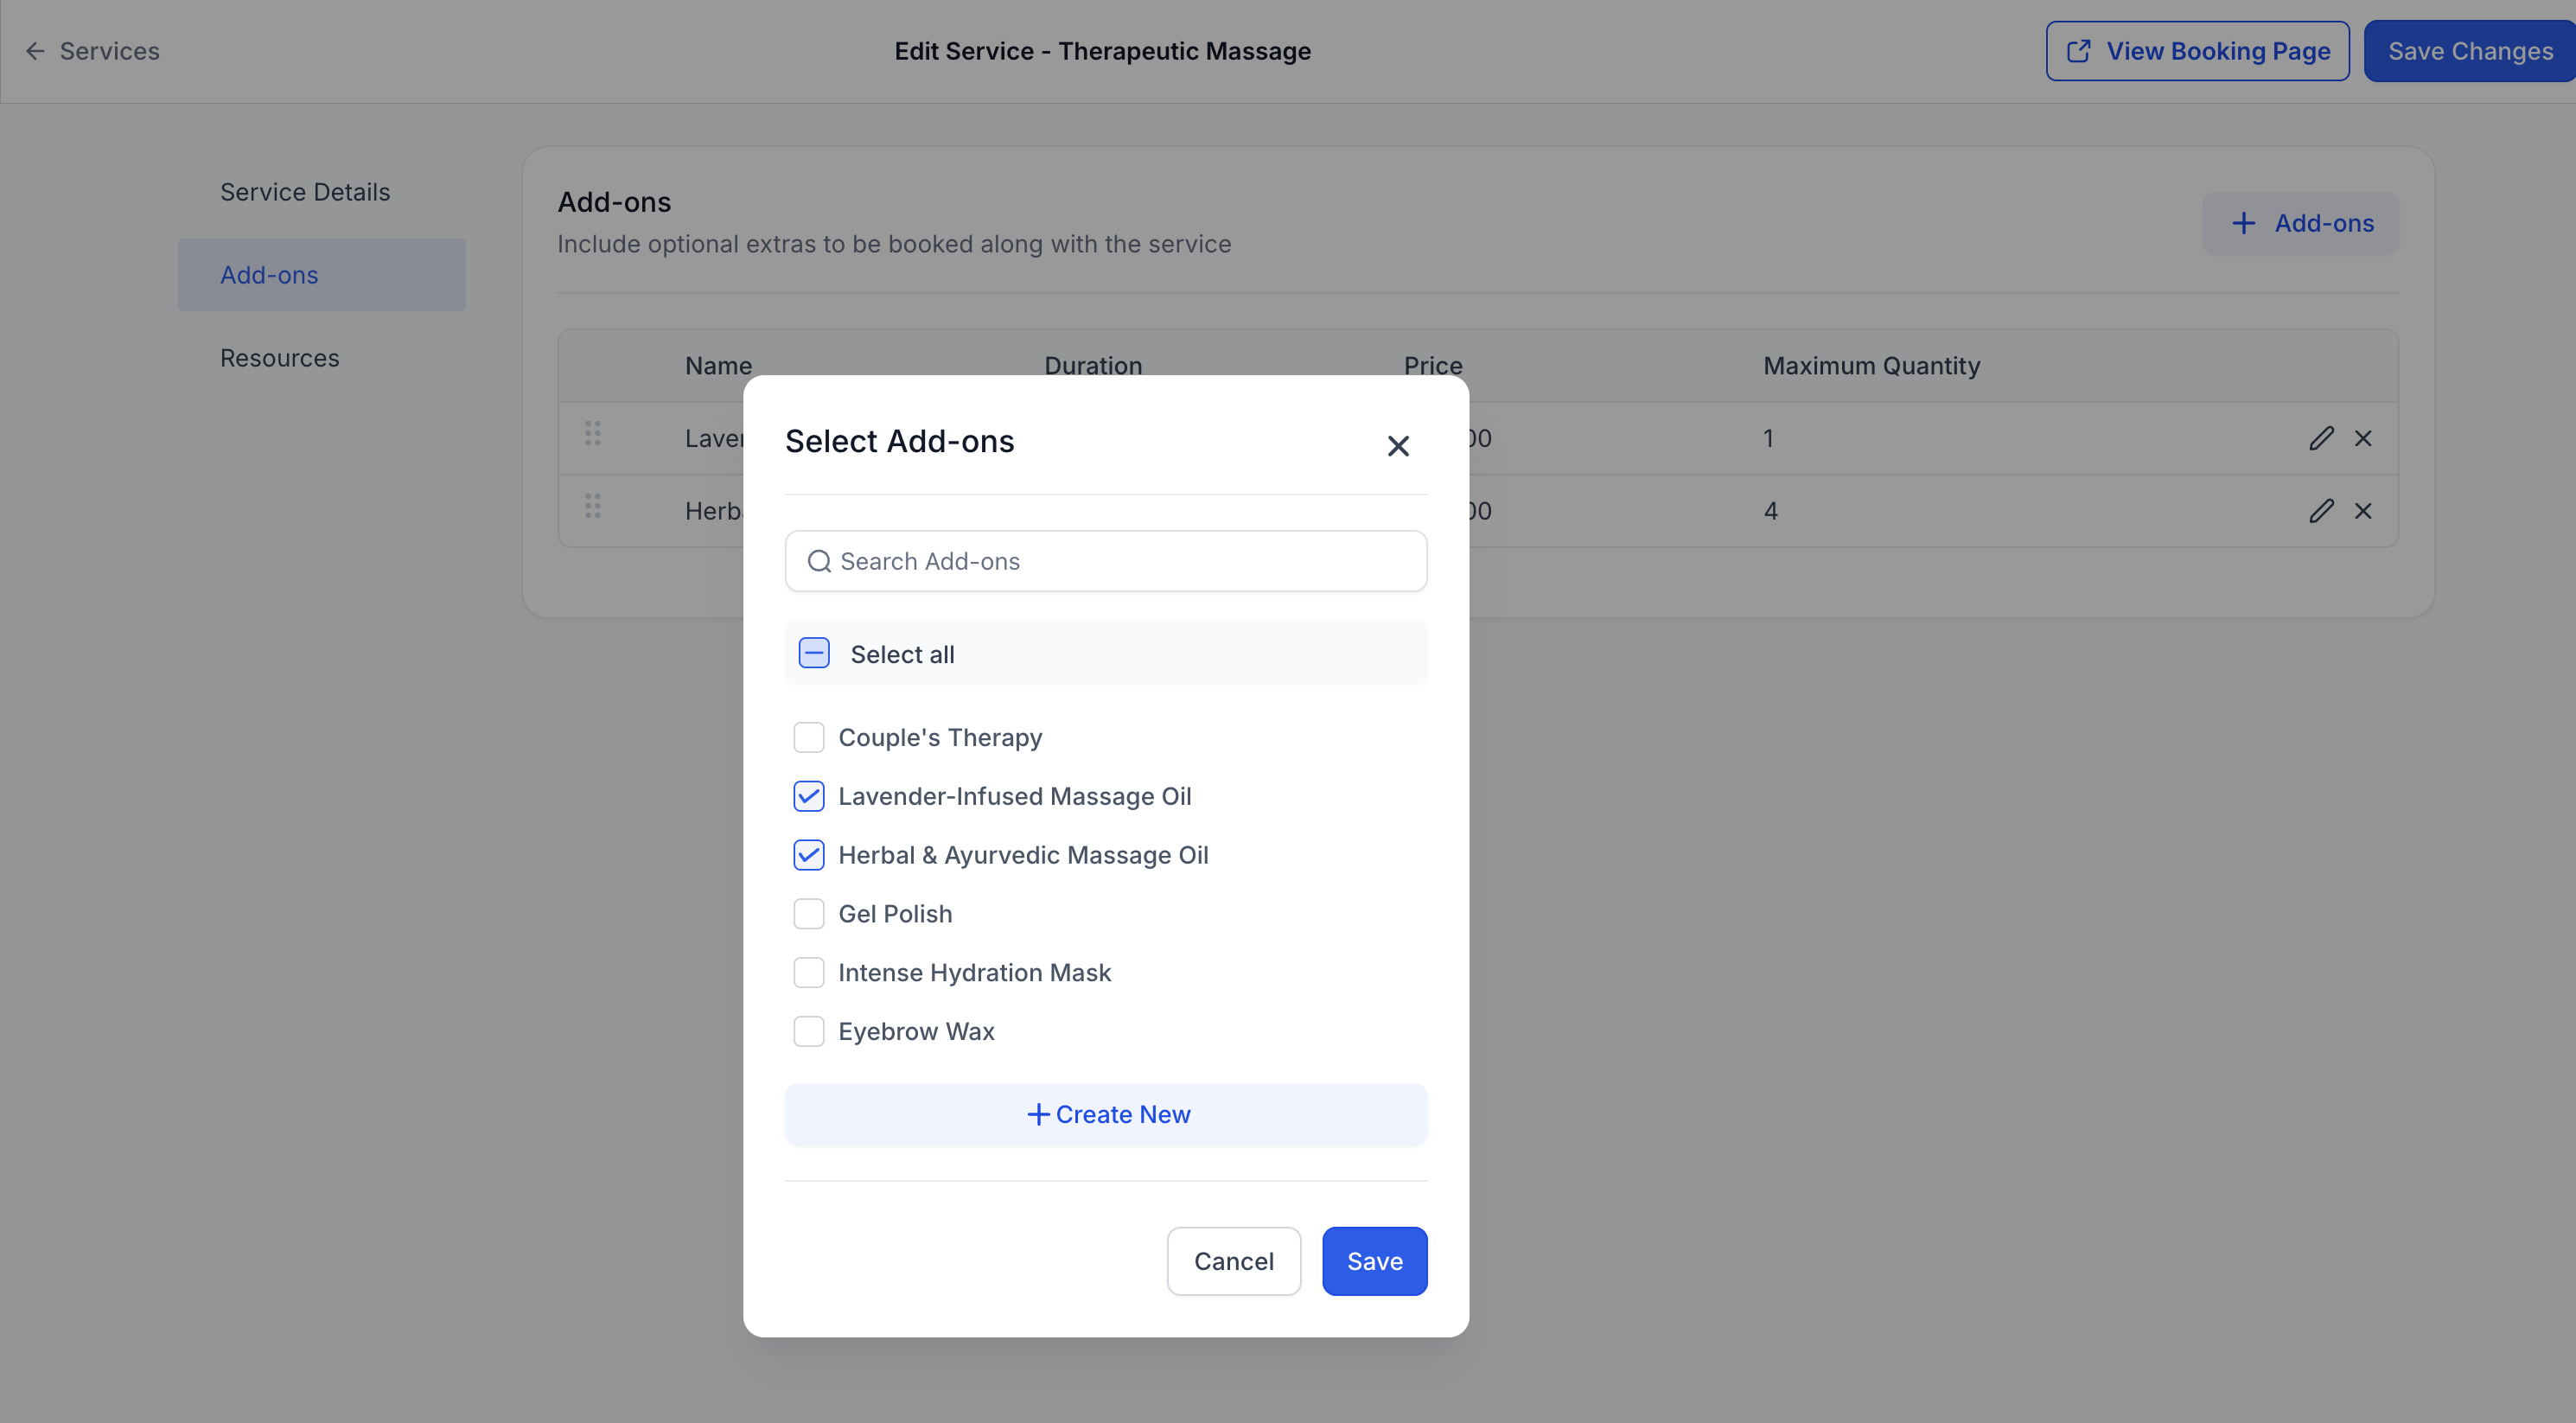Remove the Herbal add-on with X icon
2576x1423 pixels.
pos(2363,511)
